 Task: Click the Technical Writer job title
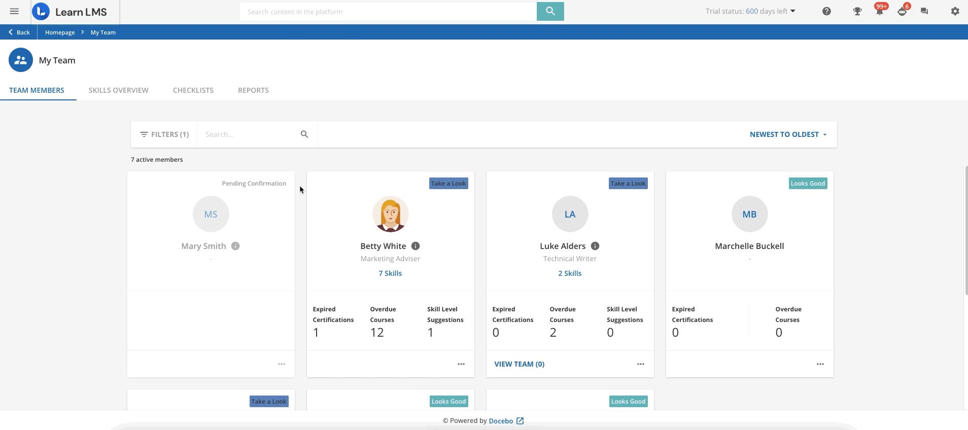point(570,259)
